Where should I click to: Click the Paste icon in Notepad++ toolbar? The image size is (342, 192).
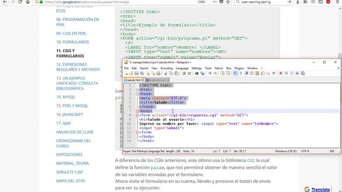[x=177, y=74]
